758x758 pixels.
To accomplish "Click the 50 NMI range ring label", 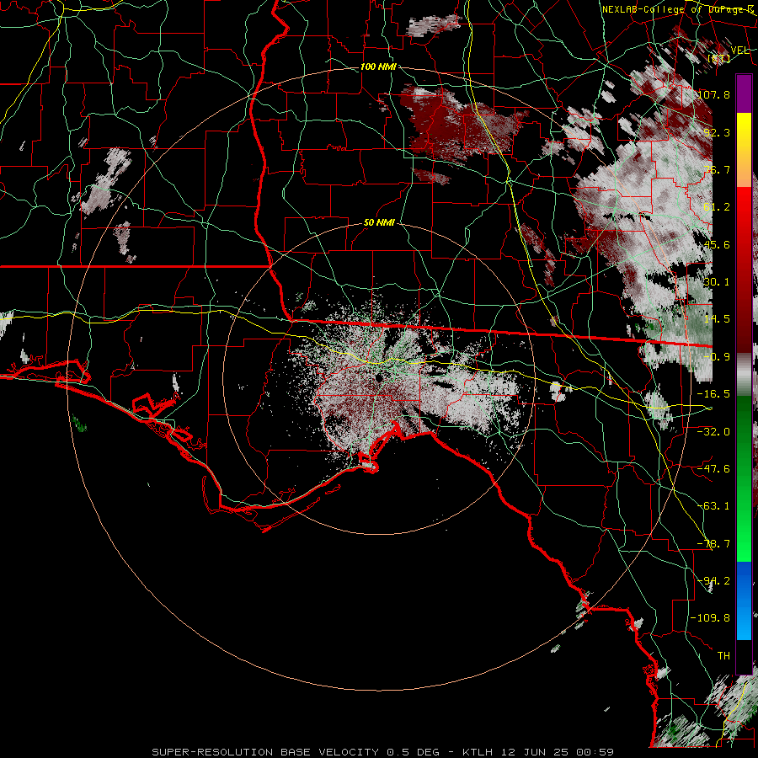I will click(379, 223).
